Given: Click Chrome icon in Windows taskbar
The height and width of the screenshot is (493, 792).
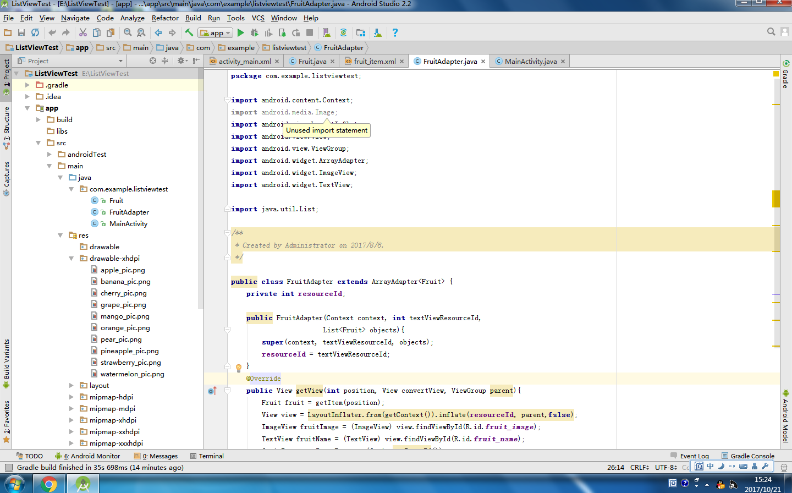Looking at the screenshot, I should click(49, 484).
